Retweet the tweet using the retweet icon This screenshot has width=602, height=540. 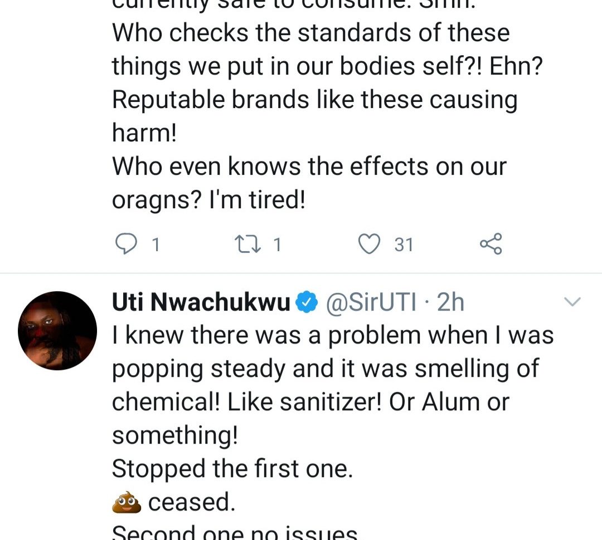247,244
